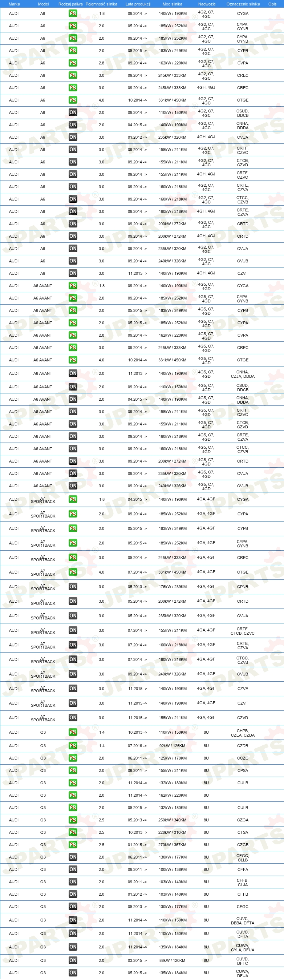Click the petrol icon in the Q3 2.5 CZGA row
Screen dimensions: 284x979
pyautogui.click(x=73, y=820)
